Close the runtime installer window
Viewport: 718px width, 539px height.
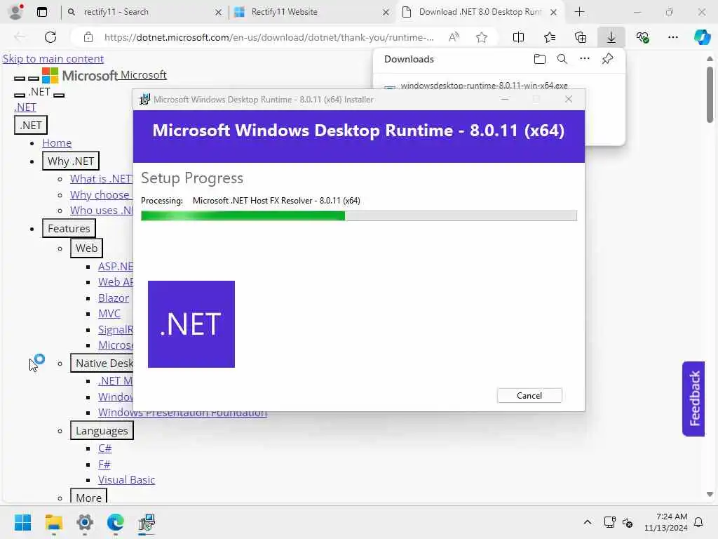click(568, 99)
